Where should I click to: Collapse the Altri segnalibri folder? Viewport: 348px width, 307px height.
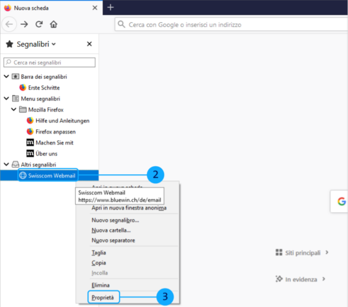point(6,165)
